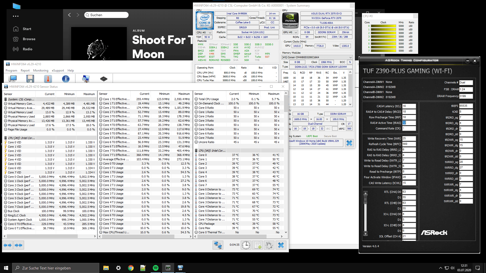Edit the DRAM Frequency field
This screenshot has height=273, width=486.
click(x=466, y=96)
